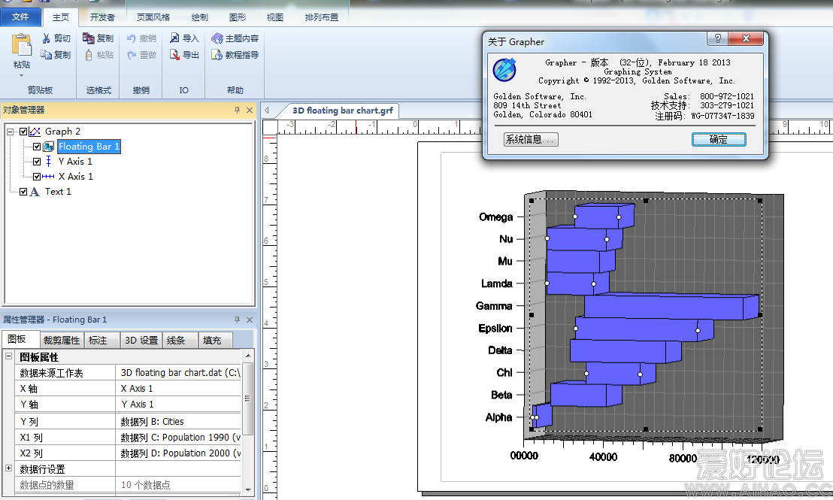Click the X1 列 value Population 1990
Viewport: 833px width, 500px height.
pos(178,438)
